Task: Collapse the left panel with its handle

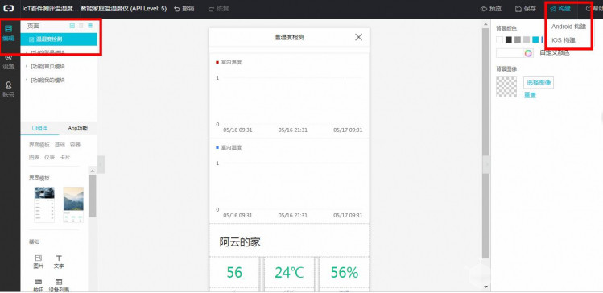Action: tap(101, 164)
